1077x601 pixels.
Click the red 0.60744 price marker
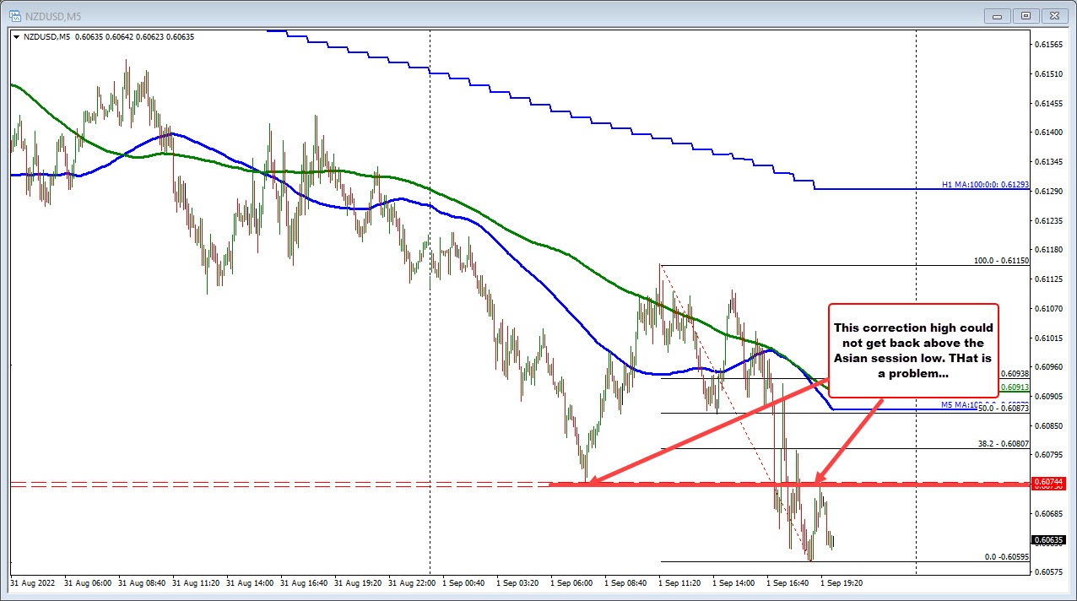(x=1047, y=482)
